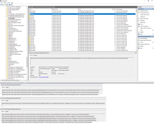Click the Back arrow in the toolbar
Viewport: 154px width, 124px height.
[x=1, y=5]
